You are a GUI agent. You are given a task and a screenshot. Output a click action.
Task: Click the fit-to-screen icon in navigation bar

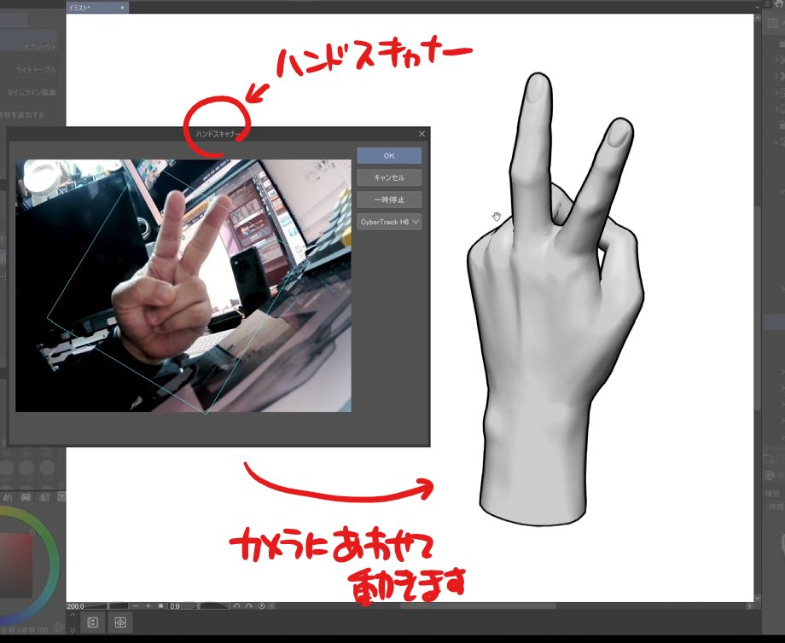point(160,604)
